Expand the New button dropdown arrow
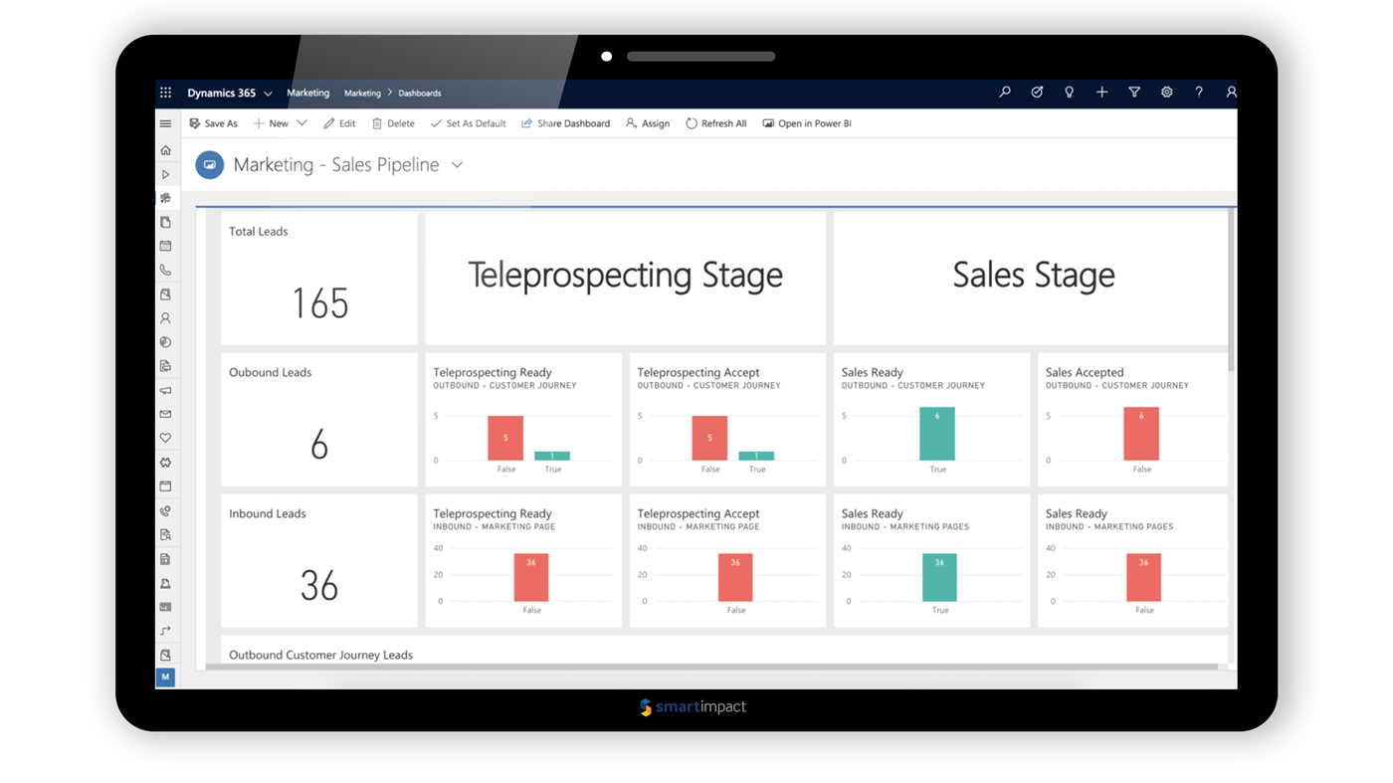Viewport: 1393px width, 783px height. (x=301, y=123)
